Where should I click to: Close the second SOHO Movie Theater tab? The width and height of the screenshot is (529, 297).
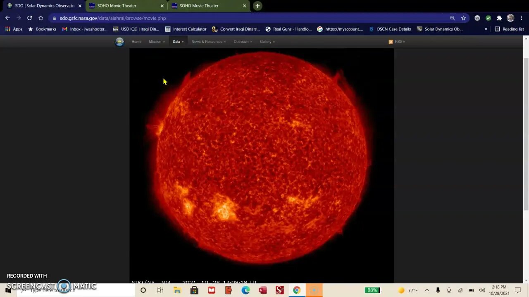click(244, 6)
